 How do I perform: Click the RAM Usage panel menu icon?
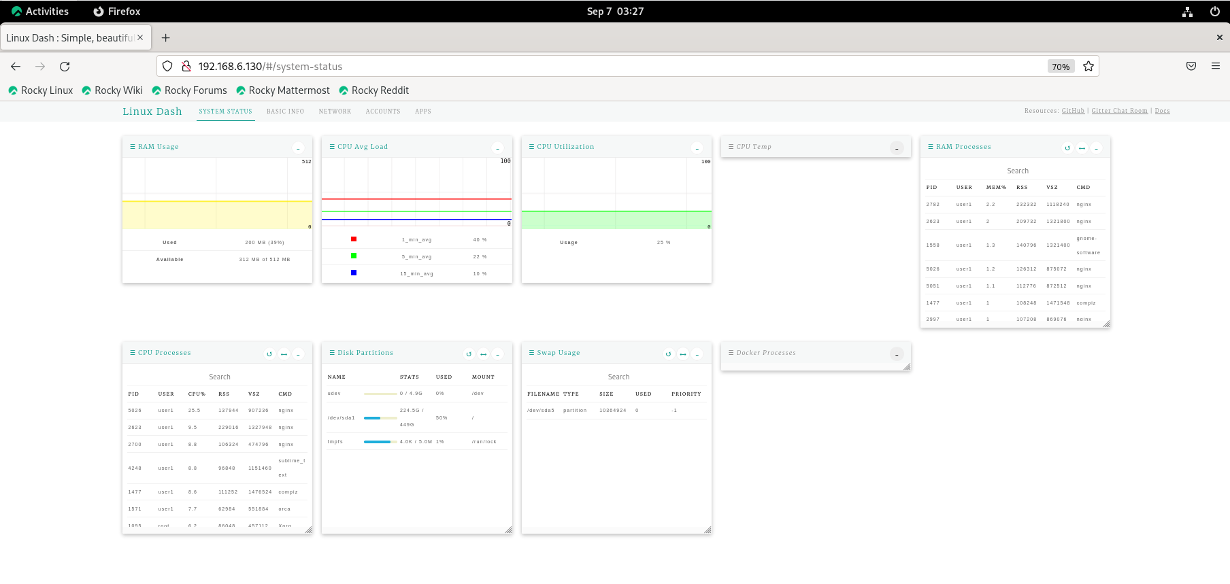tap(132, 147)
